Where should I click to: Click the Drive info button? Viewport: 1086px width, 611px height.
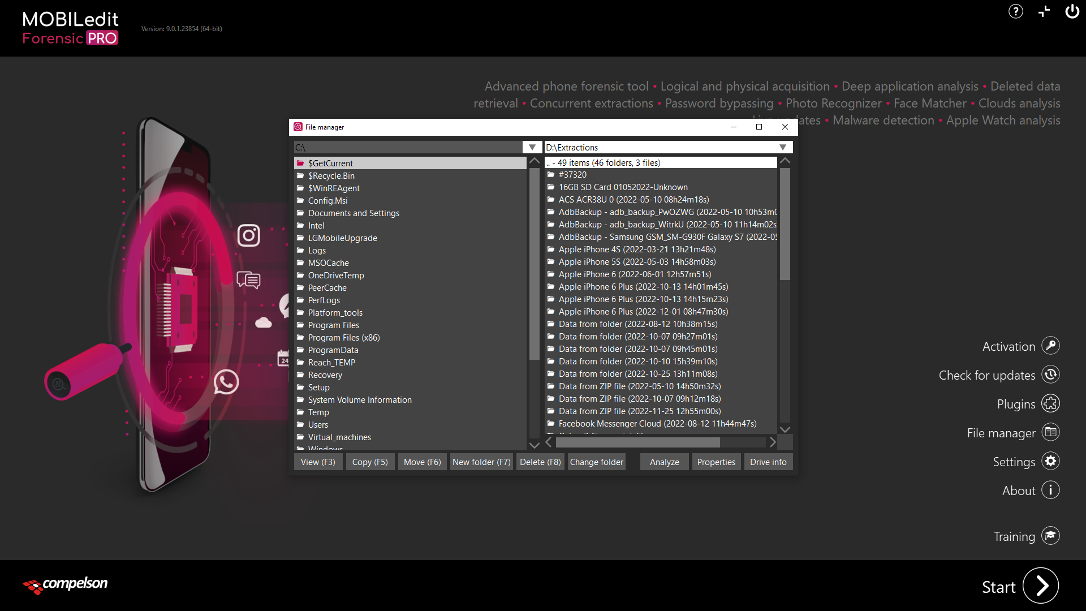(x=768, y=462)
